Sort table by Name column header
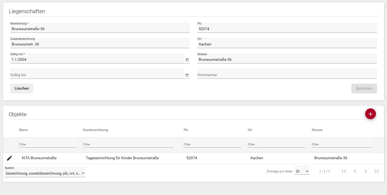The width and height of the screenshot is (387, 195). 23,130
